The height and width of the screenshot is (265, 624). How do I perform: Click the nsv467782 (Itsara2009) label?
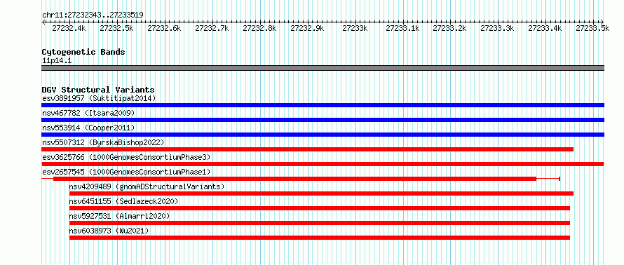pos(88,113)
